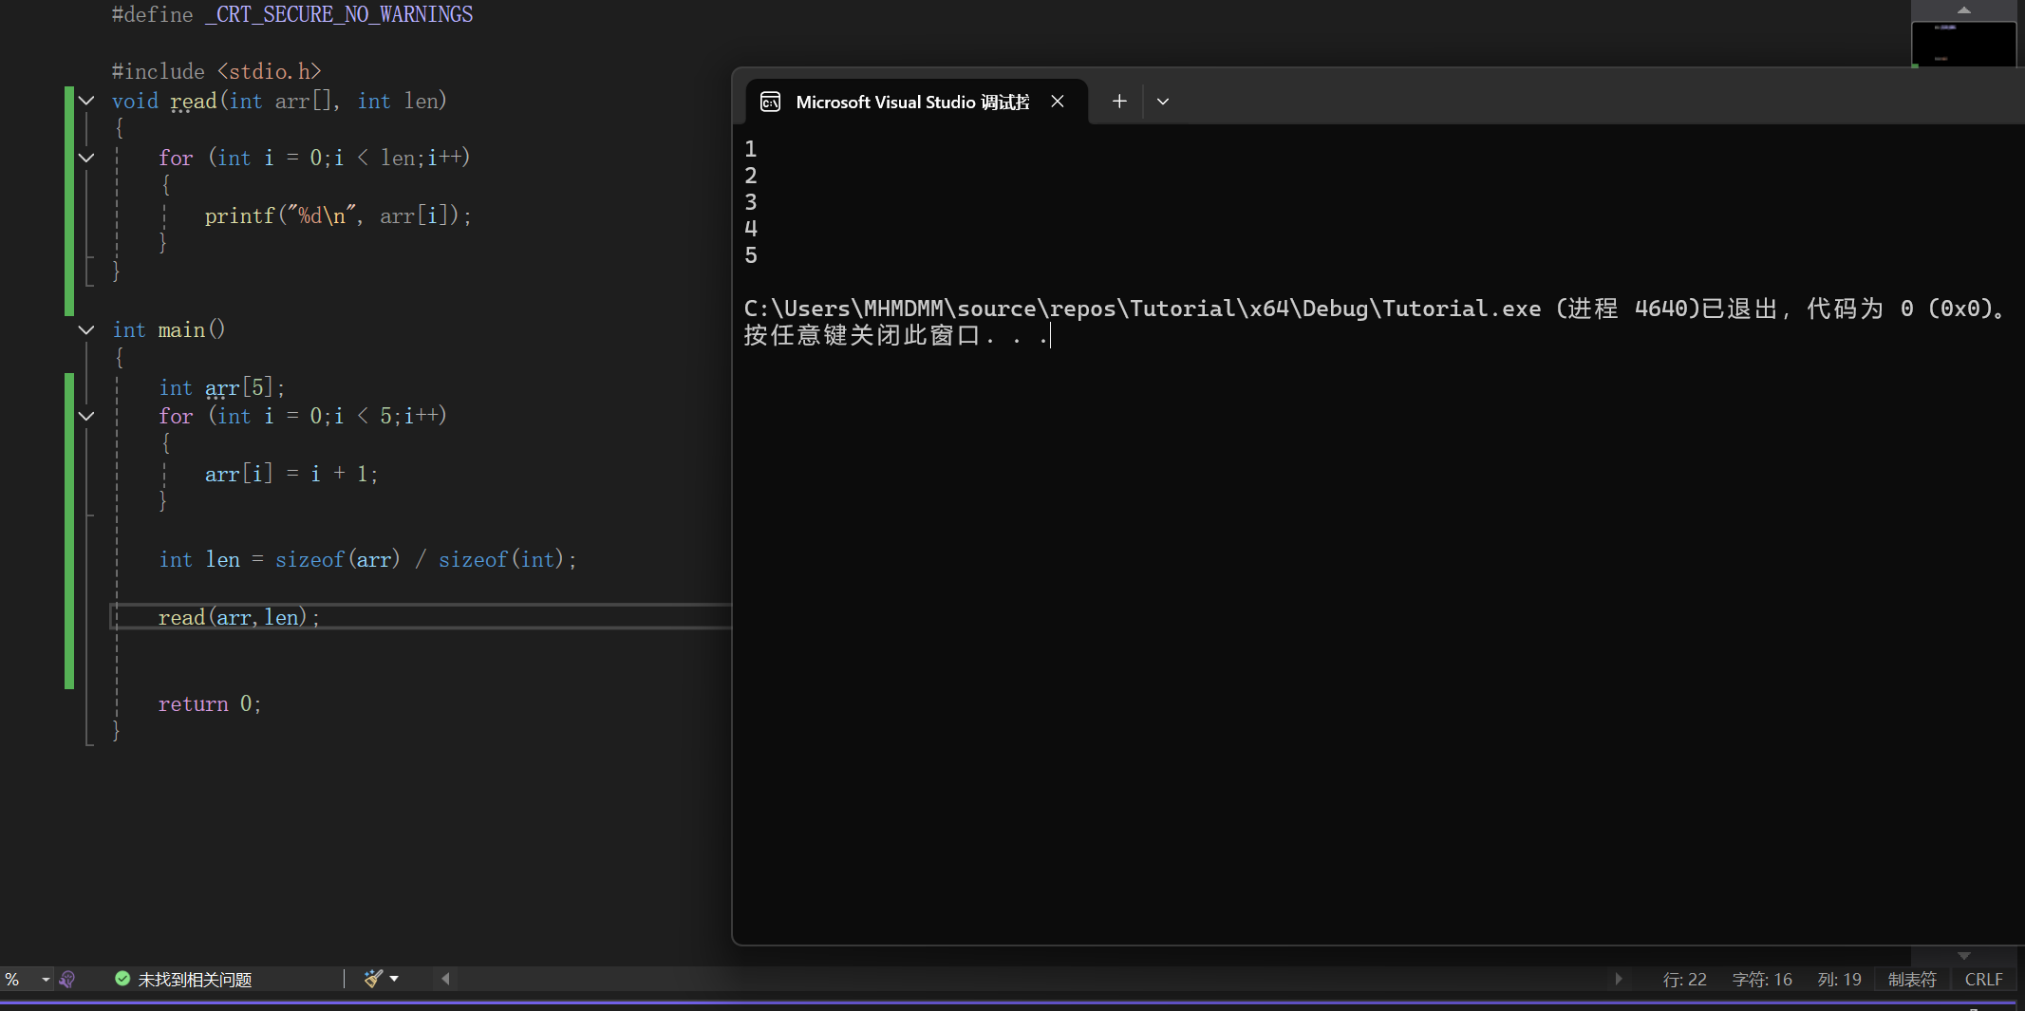Click the _CRT_SECURE_NO_WARNINGS macro text
The height and width of the screenshot is (1011, 2025).
[339, 14]
